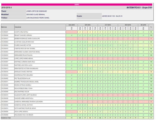The width and height of the screenshot is (156, 121).
Task: Toggle the DIC 2018 box for FLORES SANCHEZ VICTOR
Action: pos(143,45)
